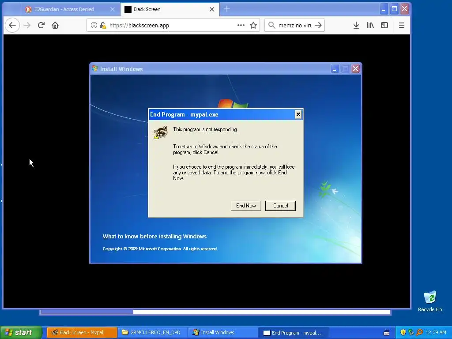Close the E2Guardian tab
The width and height of the screenshot is (452, 339).
coord(113,9)
